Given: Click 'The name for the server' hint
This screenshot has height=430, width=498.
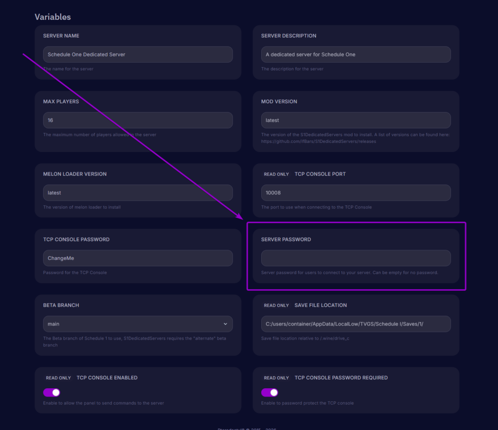Looking at the screenshot, I should [68, 69].
